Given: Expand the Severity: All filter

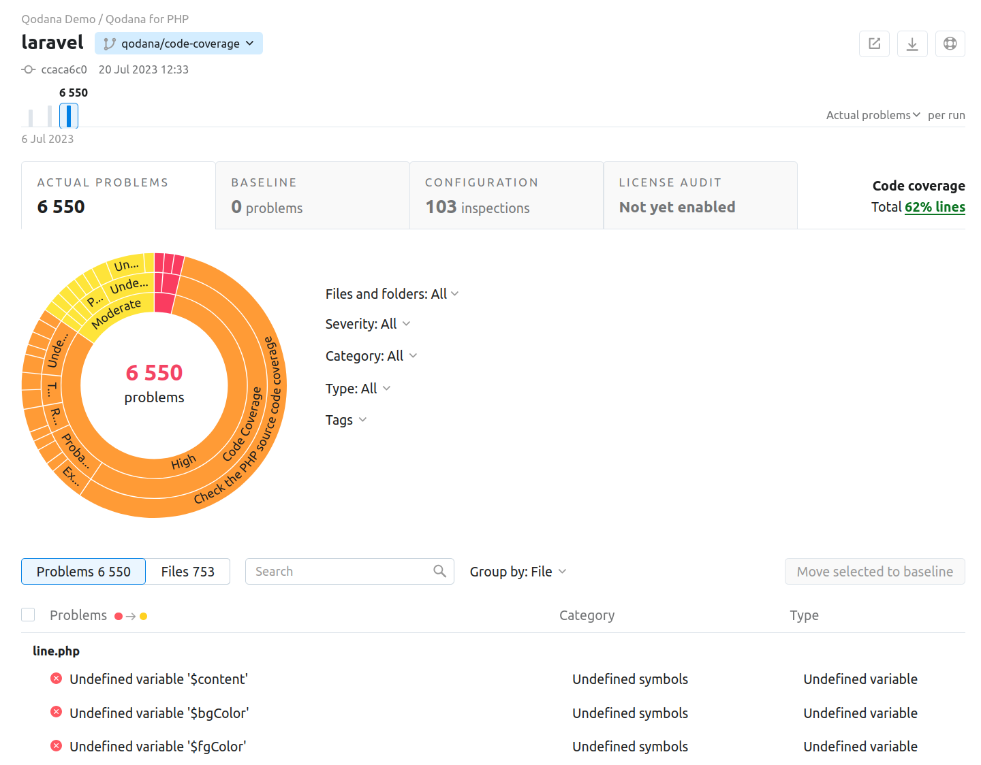Looking at the screenshot, I should (x=368, y=324).
